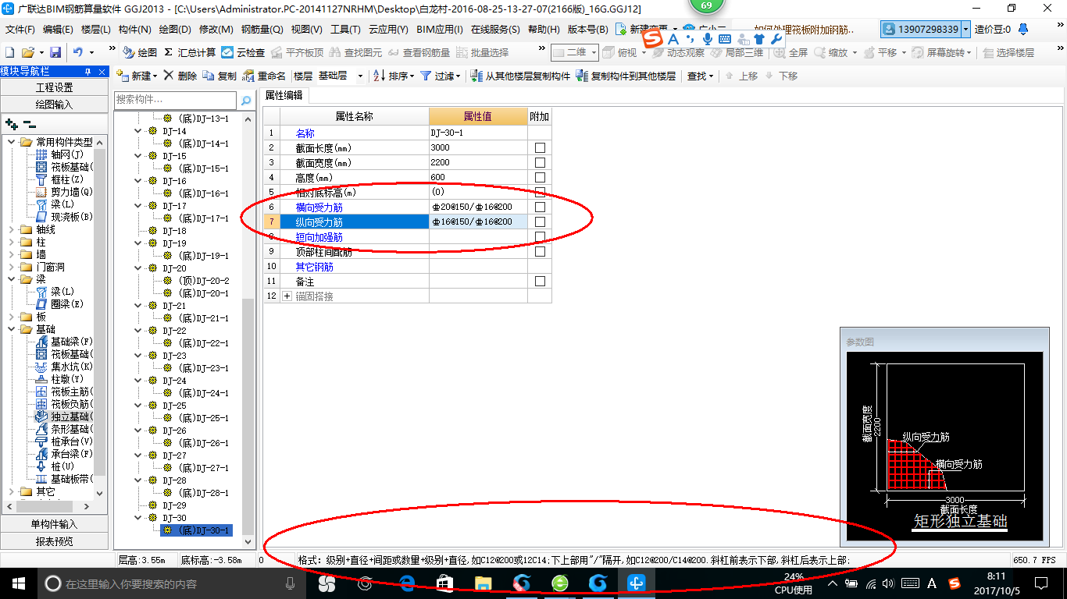Open 绘图 drawing mode
Image resolution: width=1067 pixels, height=599 pixels.
[x=140, y=52]
